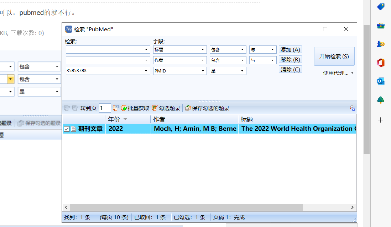Click the author cell 'Moch, H; Amin, M B; Berne'

coord(195,129)
